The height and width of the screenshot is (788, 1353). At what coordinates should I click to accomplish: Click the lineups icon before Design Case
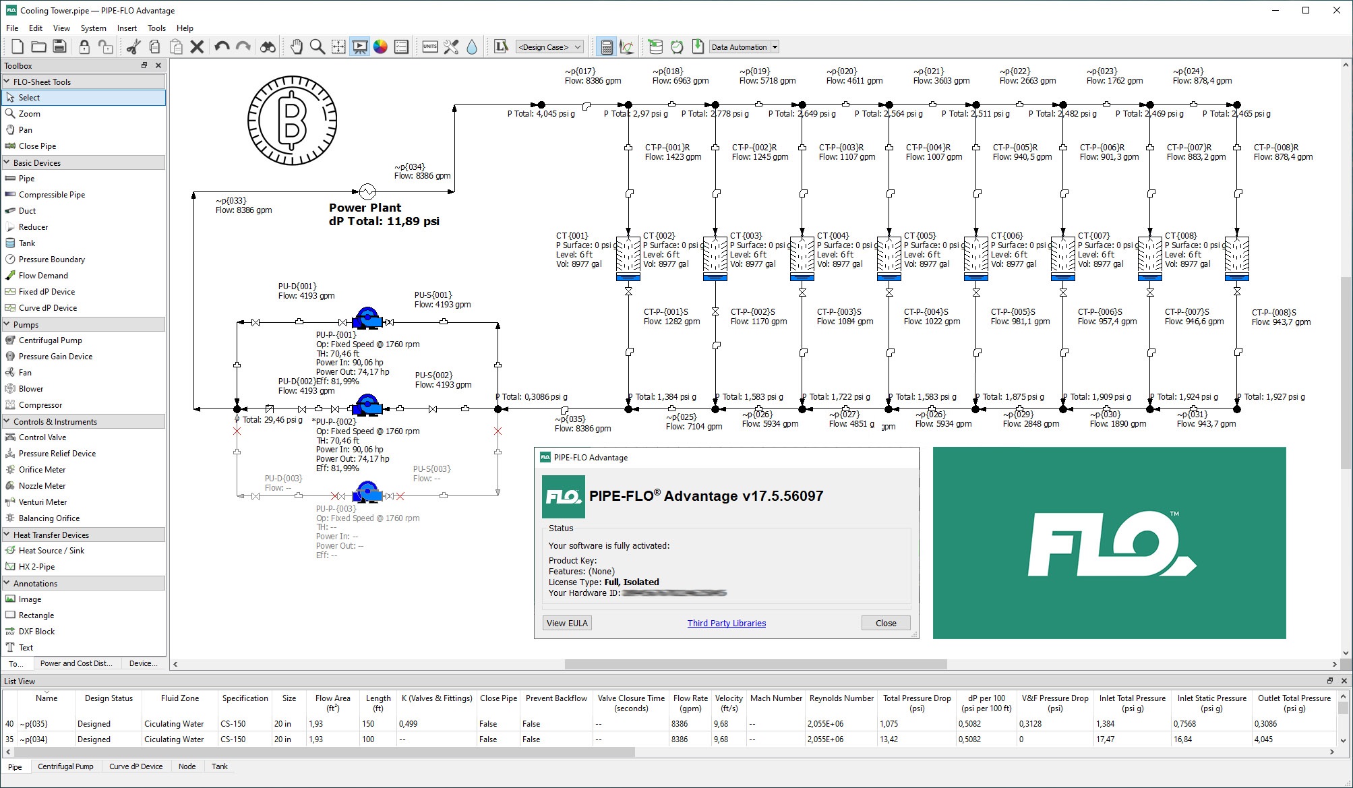pos(501,47)
